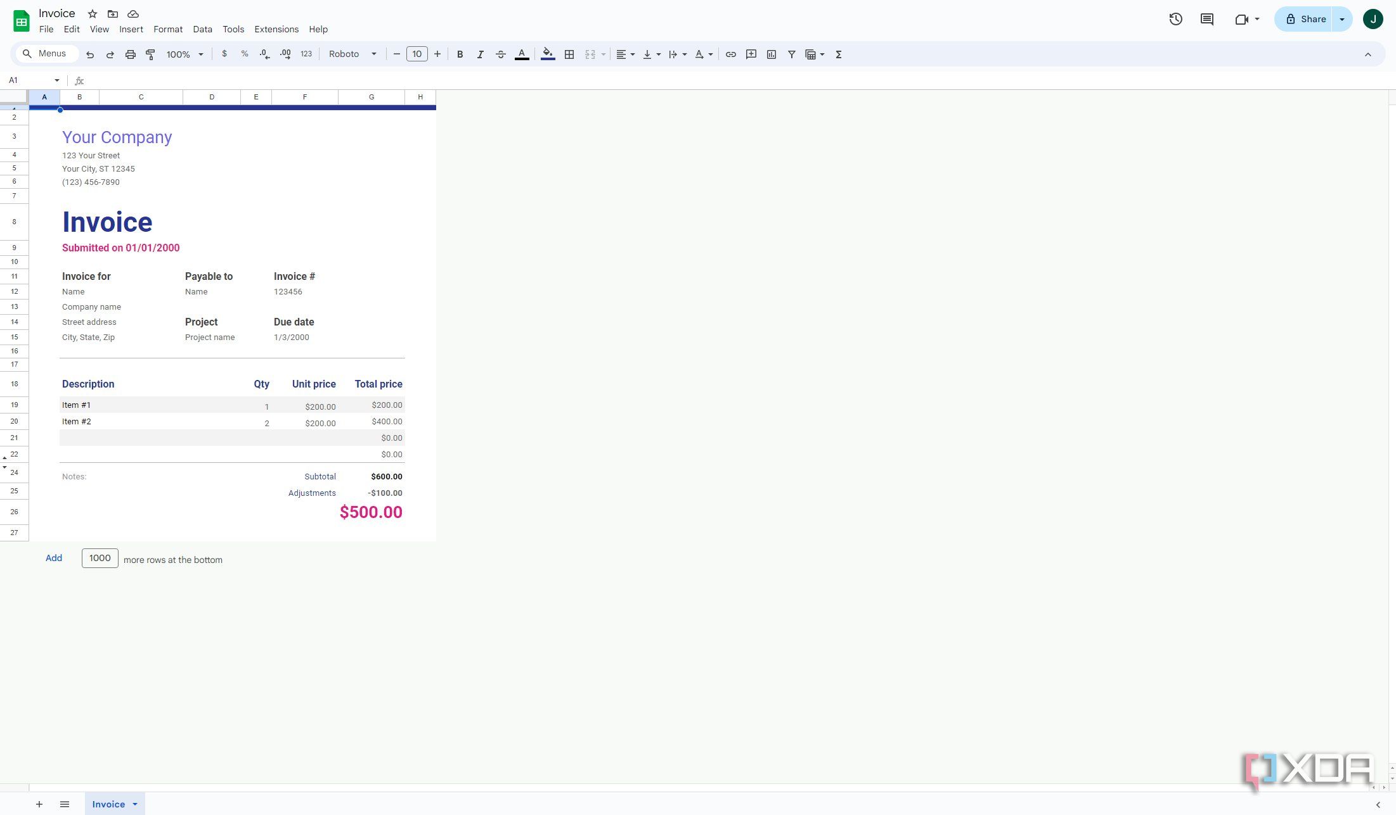Open the account avatar J
This screenshot has width=1396, height=815.
tap(1373, 19)
